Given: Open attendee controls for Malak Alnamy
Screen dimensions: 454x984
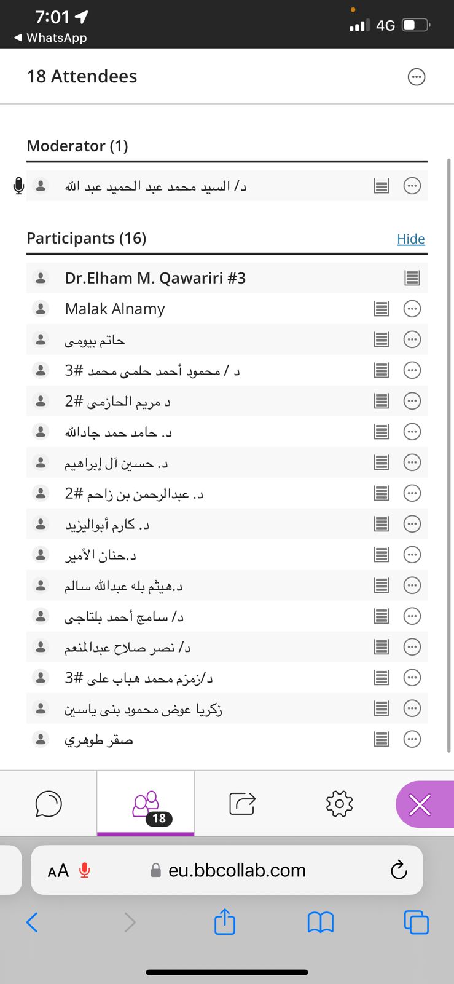Looking at the screenshot, I should (412, 309).
